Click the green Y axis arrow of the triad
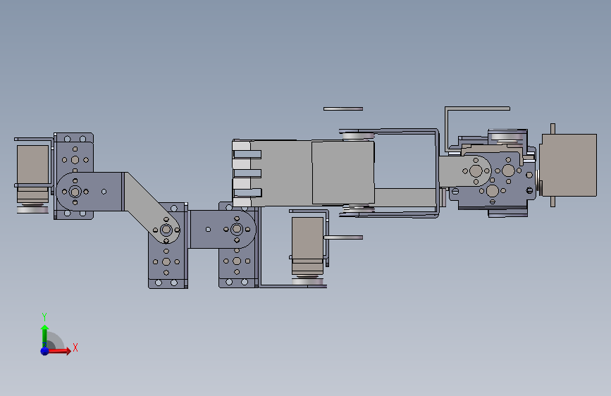Image resolution: width=611 pixels, height=396 pixels. (45, 336)
